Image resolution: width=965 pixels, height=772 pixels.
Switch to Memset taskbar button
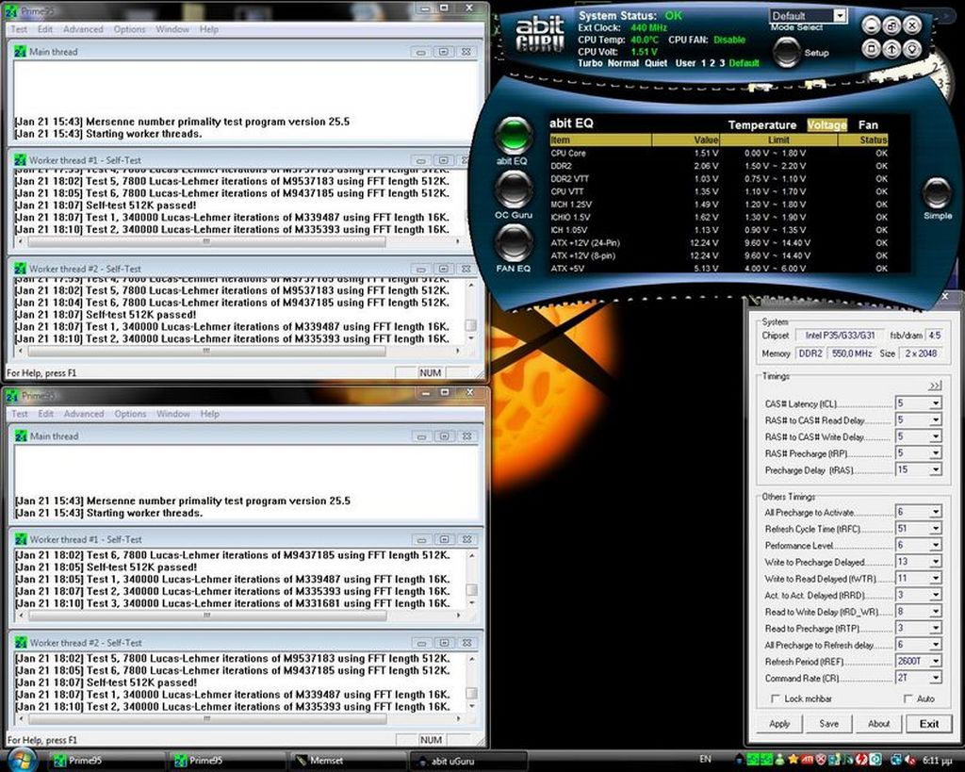point(348,761)
